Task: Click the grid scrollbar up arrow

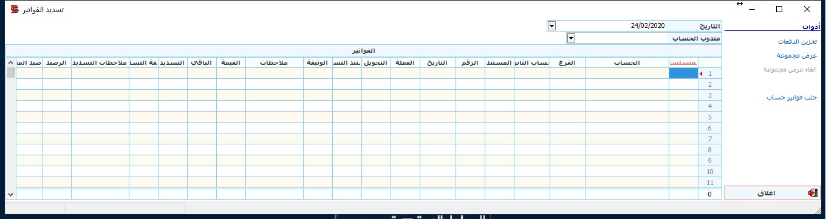Action: (x=10, y=62)
